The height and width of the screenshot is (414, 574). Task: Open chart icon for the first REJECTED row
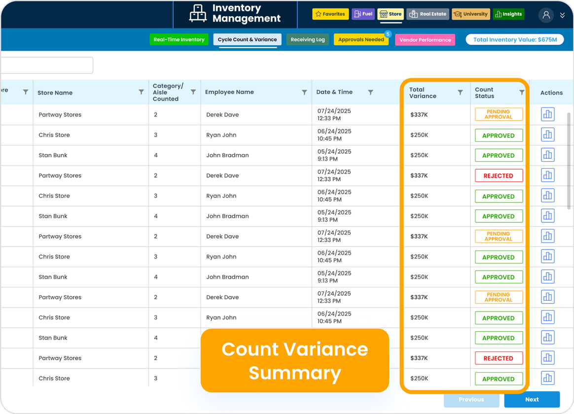(x=547, y=175)
